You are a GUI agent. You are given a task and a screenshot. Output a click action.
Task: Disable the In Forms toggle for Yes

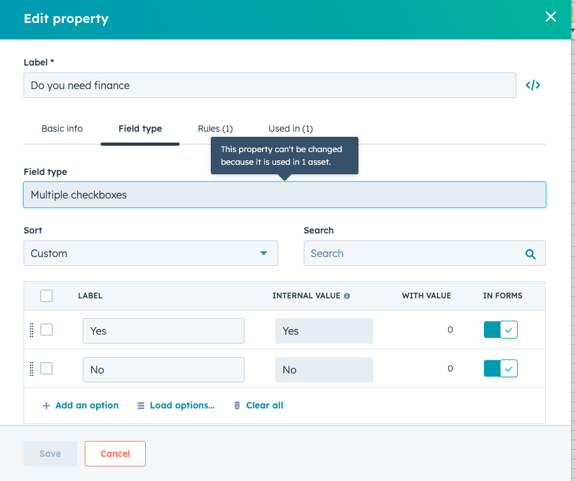tap(500, 330)
